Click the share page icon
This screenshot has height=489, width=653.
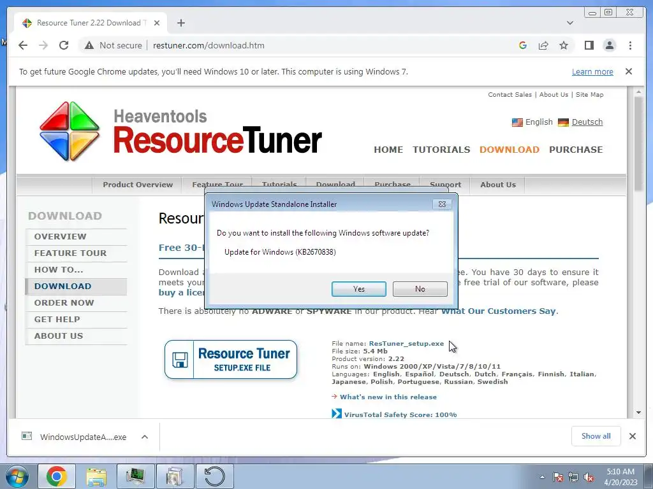[543, 45]
